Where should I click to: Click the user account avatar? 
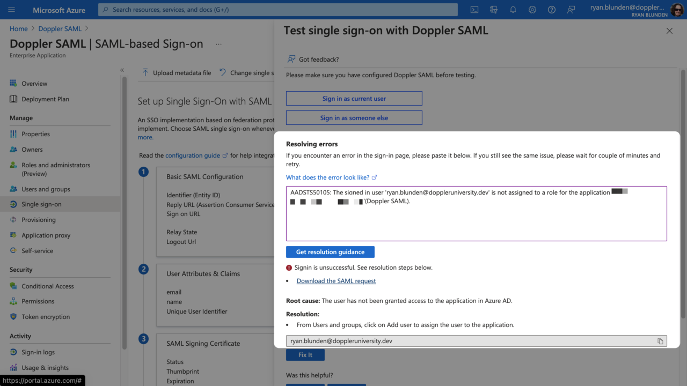pyautogui.click(x=677, y=10)
